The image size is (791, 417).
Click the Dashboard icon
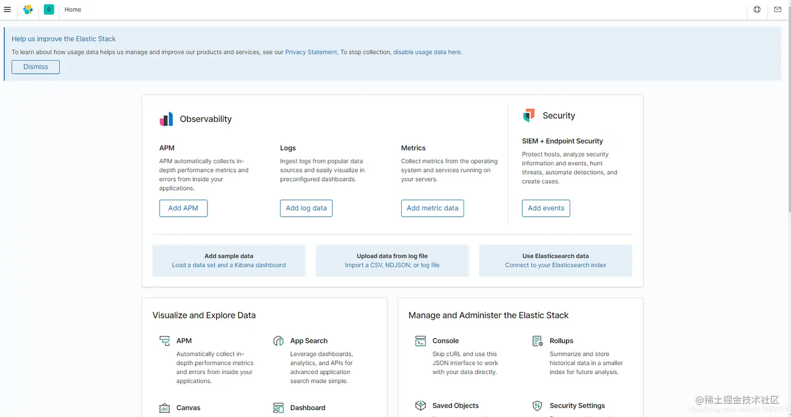pyautogui.click(x=278, y=408)
